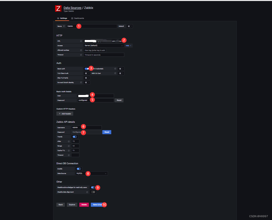Screen dimensions: 272x220
Task: Click the After field showing 7d
Action: point(75,141)
